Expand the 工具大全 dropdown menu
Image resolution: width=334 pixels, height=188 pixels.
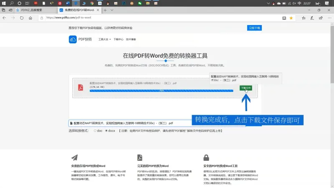pos(104,39)
